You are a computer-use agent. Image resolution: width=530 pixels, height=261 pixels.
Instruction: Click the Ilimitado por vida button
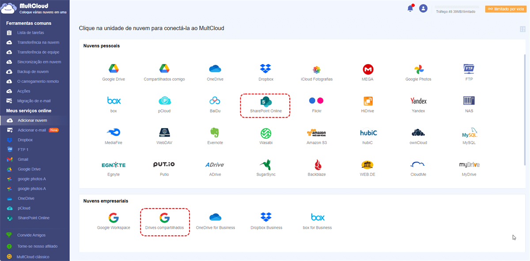point(506,9)
